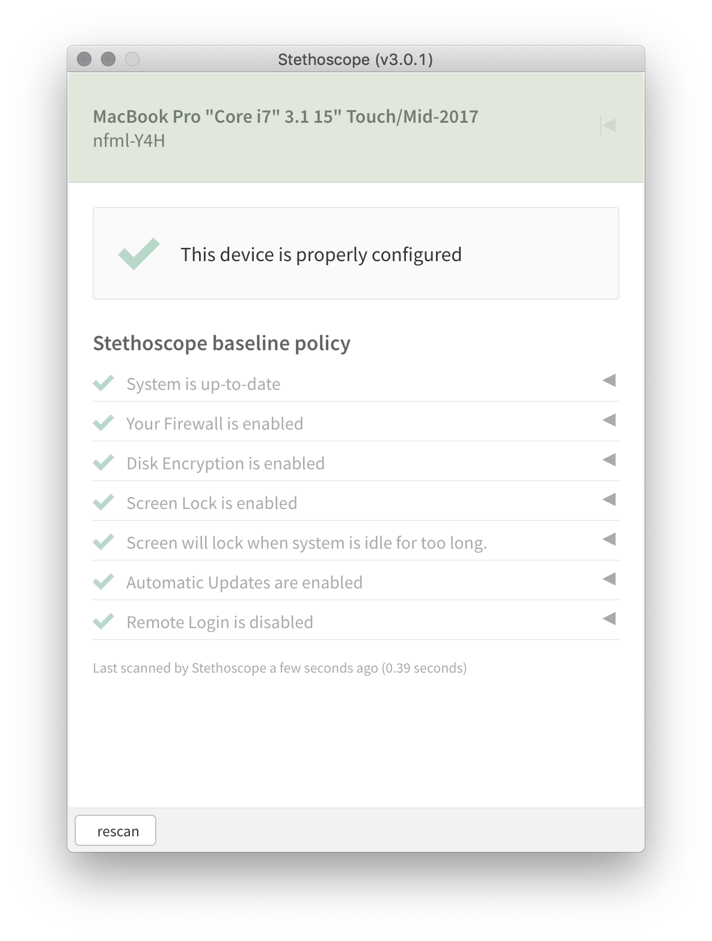Click the Screen will lock when idle text
This screenshot has height=941, width=712.
click(x=307, y=543)
